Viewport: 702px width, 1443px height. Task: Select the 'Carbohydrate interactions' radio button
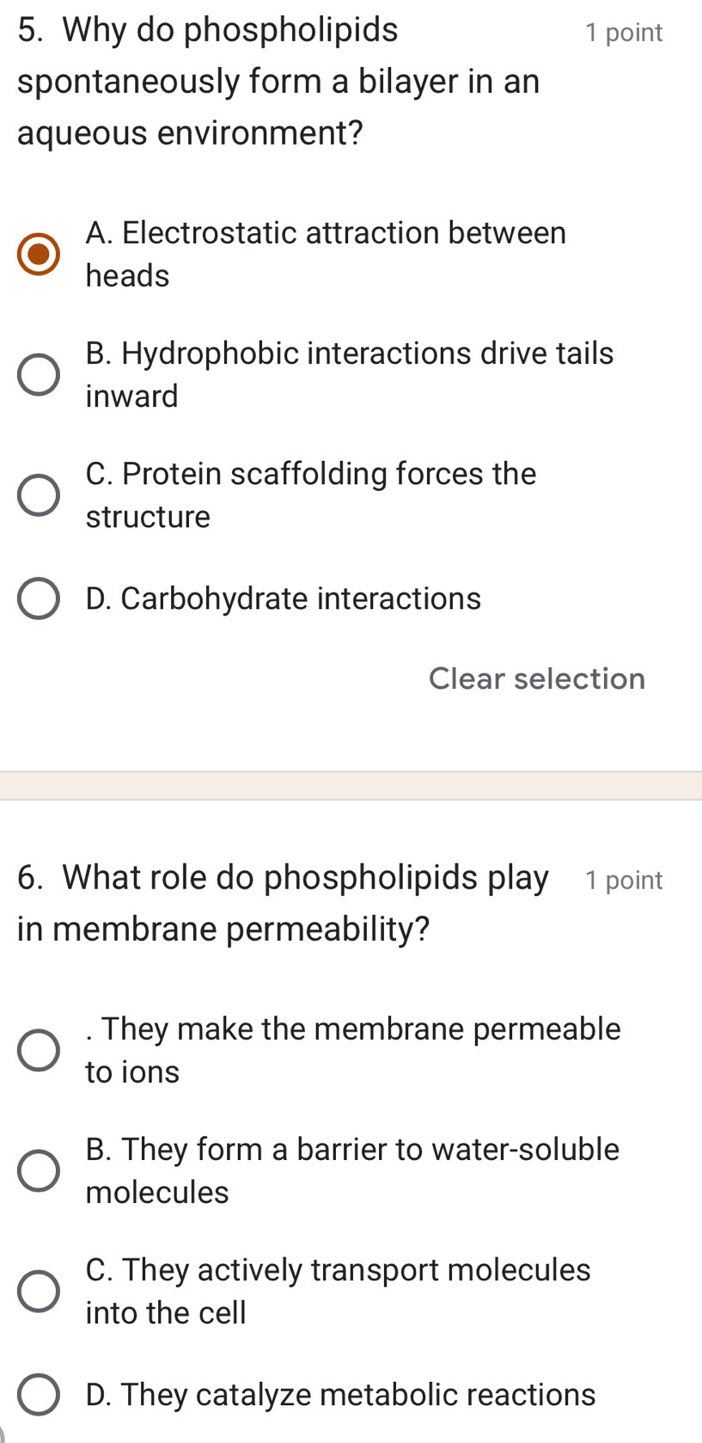click(x=40, y=599)
